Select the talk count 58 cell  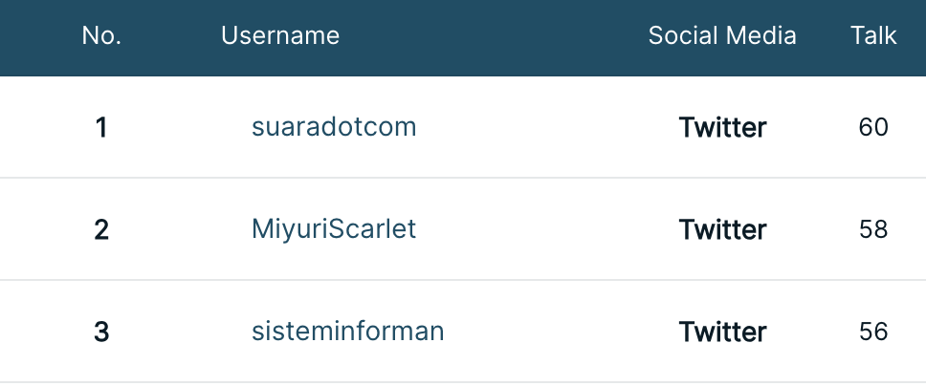point(873,229)
